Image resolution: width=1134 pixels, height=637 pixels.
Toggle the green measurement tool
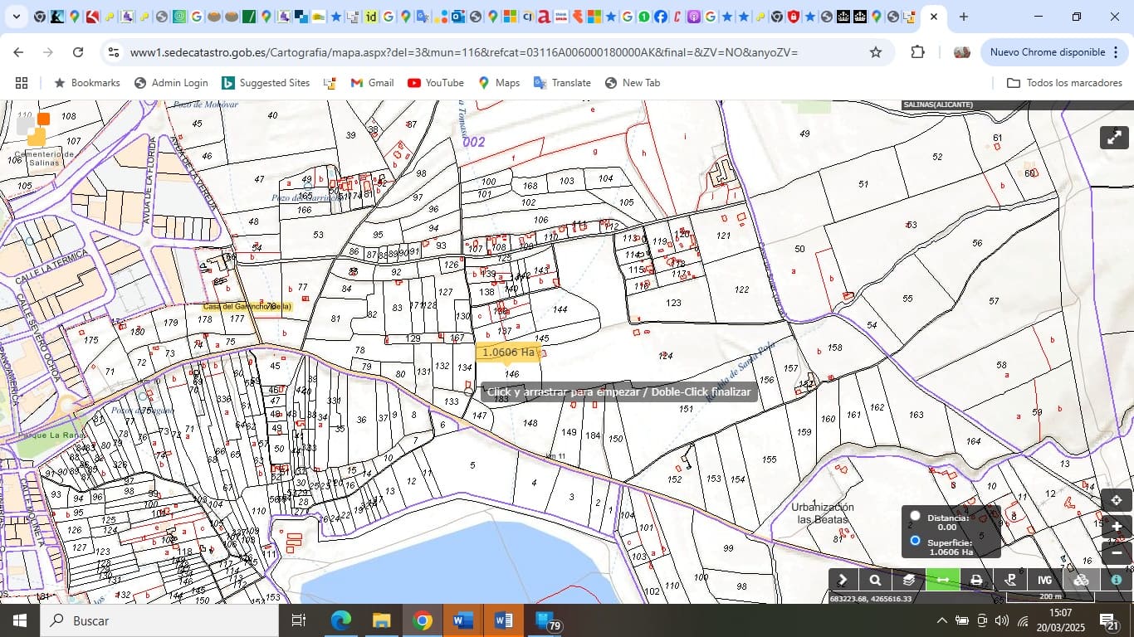pos(943,581)
